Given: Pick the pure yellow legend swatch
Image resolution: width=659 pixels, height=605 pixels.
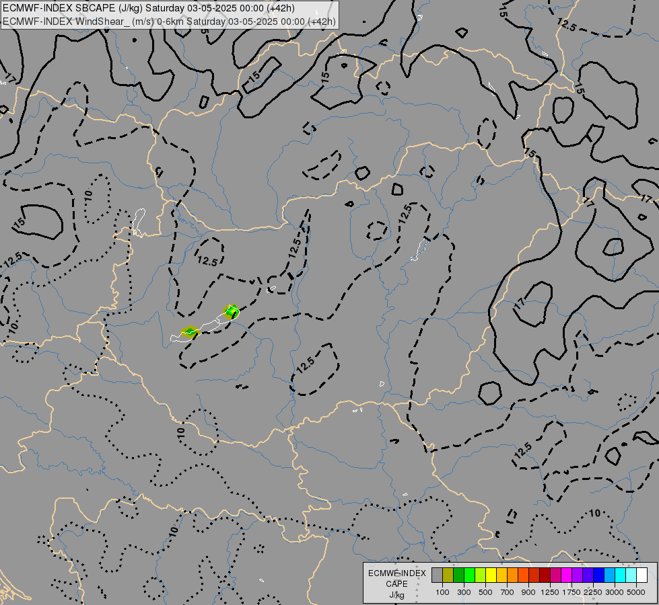Looking at the screenshot, I should point(491,575).
